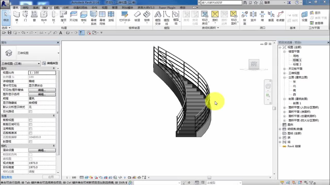Toggle the 日光路径 sun path checkbox

click(x=30, y=112)
